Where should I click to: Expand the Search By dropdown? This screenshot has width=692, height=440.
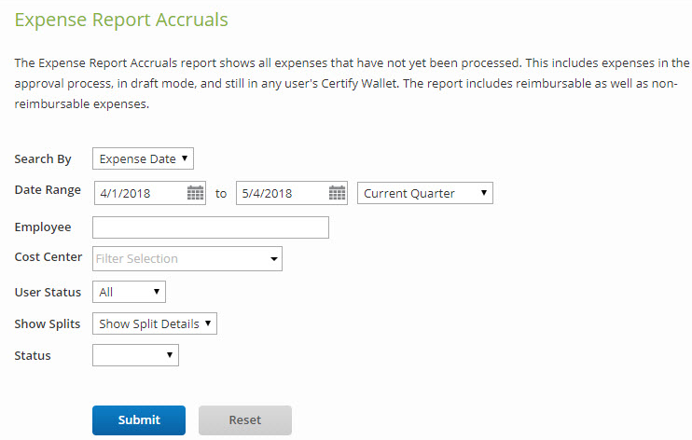click(143, 158)
